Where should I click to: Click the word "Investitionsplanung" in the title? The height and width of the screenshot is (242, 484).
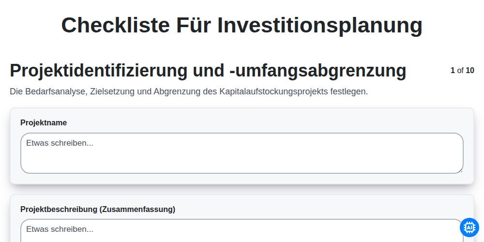(320, 25)
